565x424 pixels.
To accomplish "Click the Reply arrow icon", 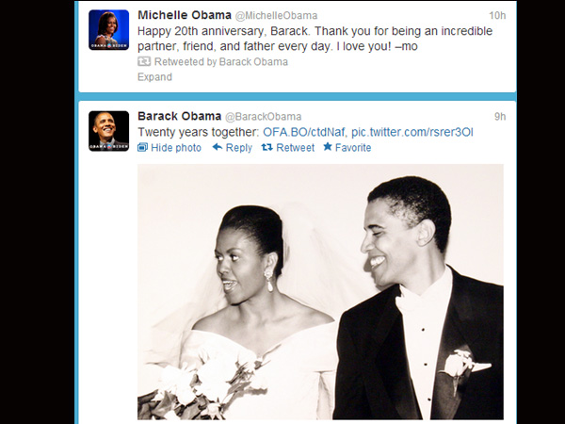I will (218, 147).
